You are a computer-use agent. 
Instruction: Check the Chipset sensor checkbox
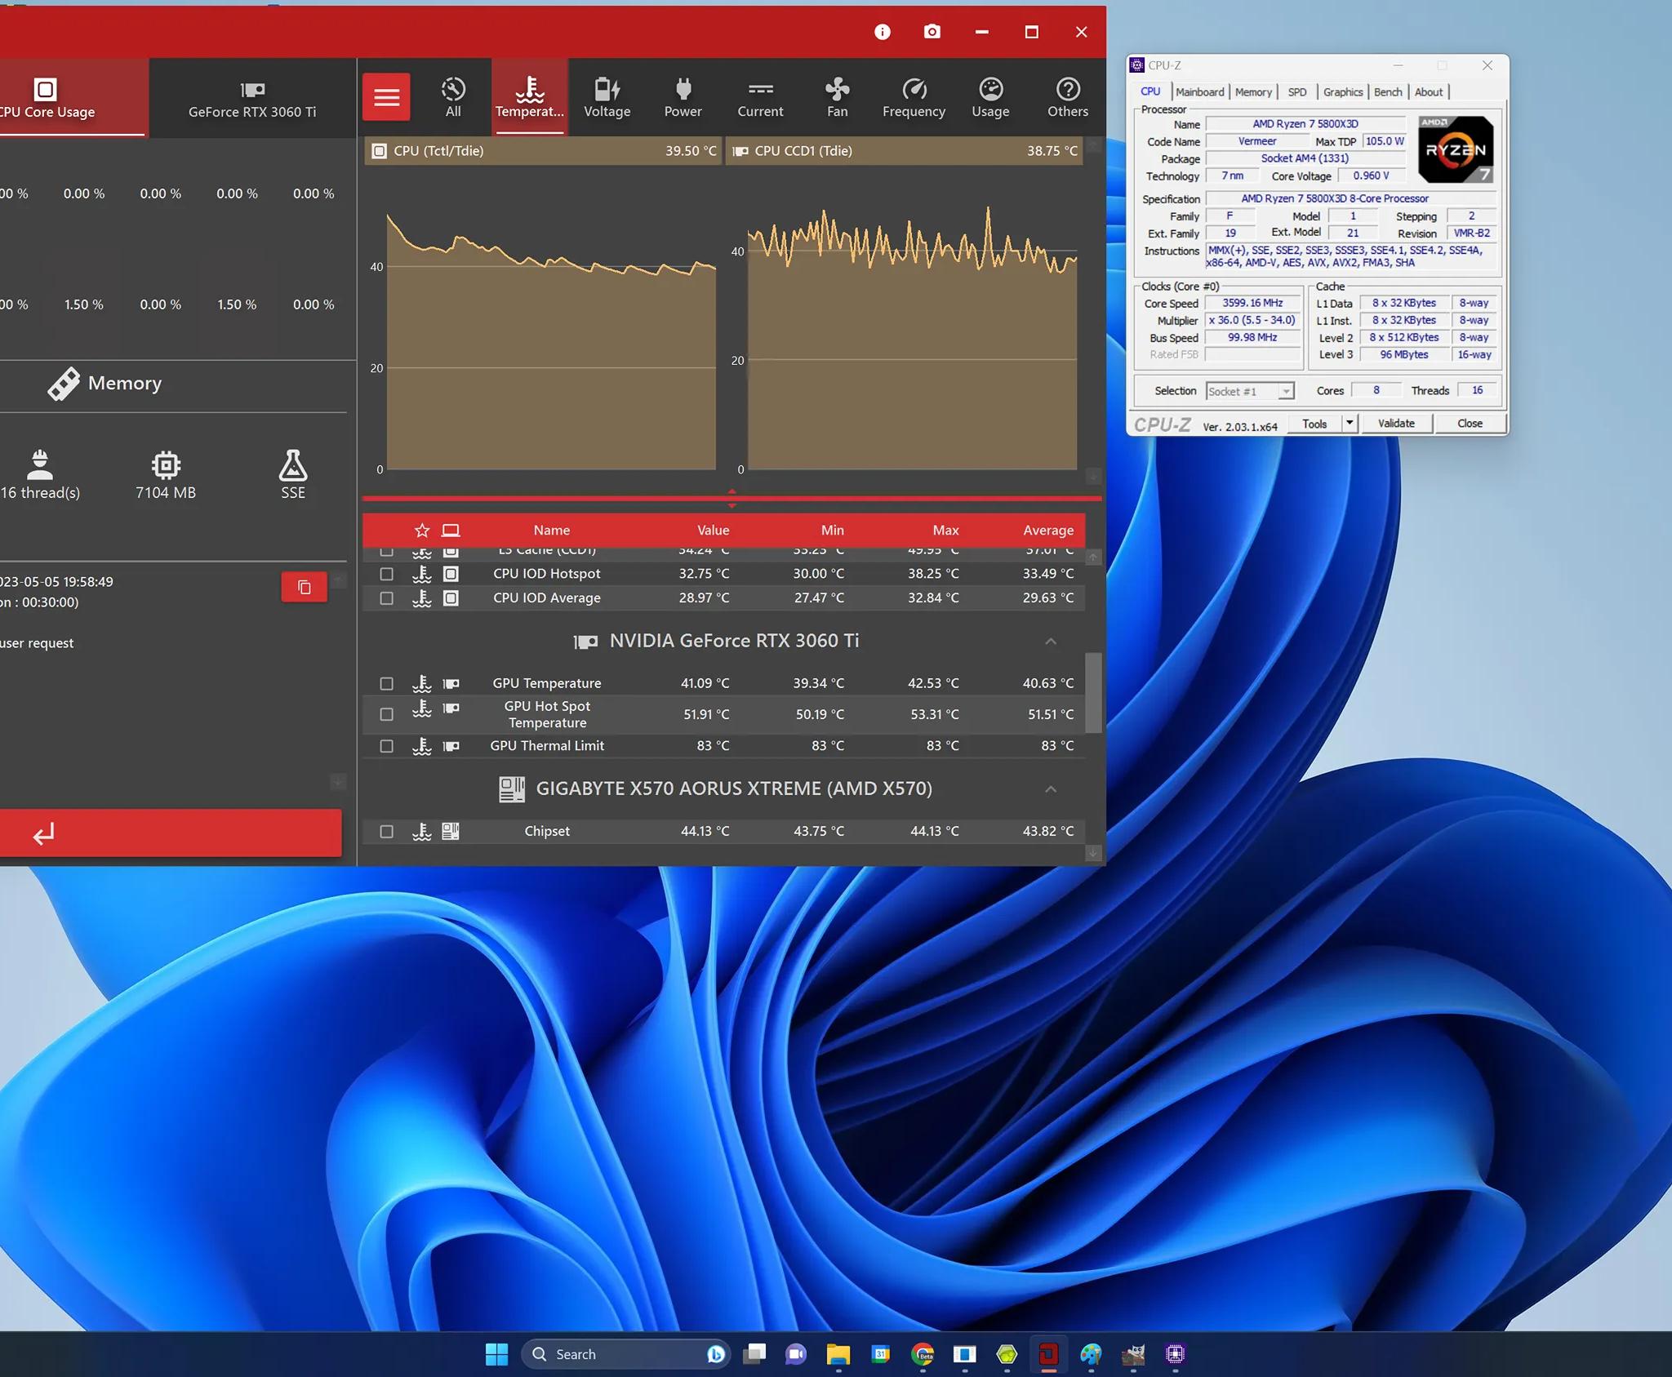387,832
